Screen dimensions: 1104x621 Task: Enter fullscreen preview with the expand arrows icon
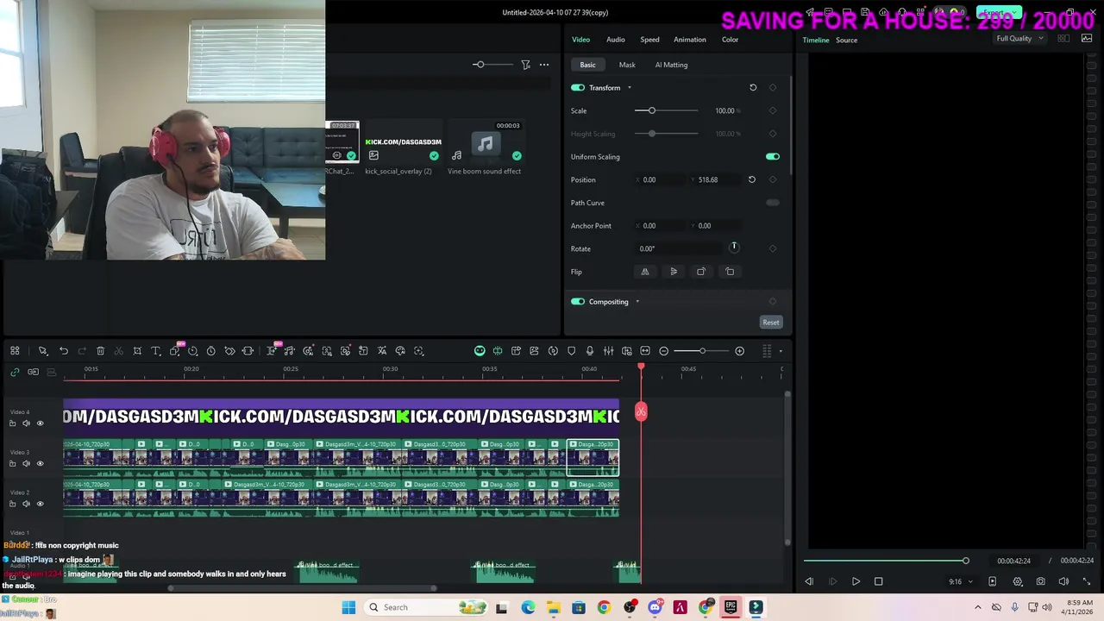[x=1086, y=581]
